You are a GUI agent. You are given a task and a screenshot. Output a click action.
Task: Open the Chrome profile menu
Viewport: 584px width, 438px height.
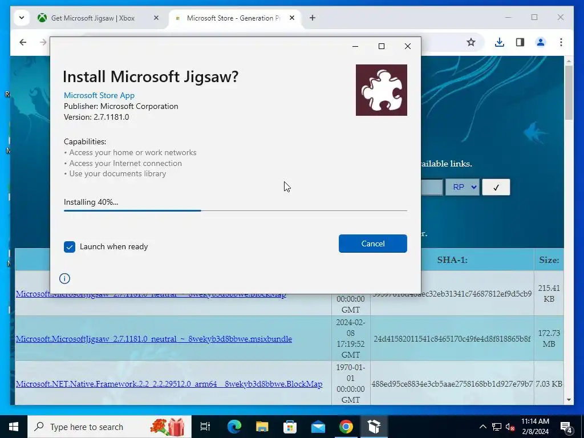(541, 42)
